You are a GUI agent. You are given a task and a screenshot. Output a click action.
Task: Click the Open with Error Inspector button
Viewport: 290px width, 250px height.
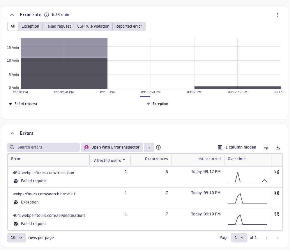point(112,147)
